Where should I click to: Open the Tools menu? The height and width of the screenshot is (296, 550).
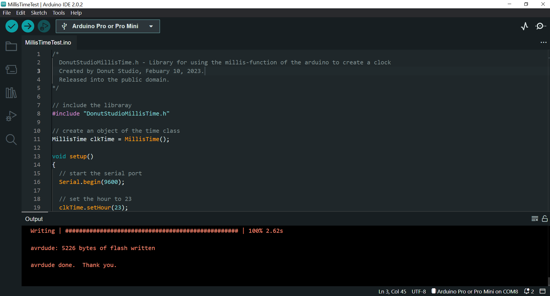(x=58, y=13)
